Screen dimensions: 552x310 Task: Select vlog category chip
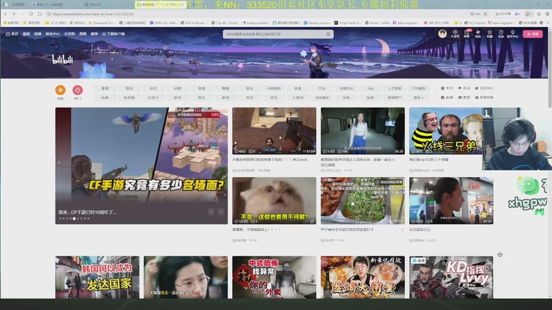[x=370, y=88]
